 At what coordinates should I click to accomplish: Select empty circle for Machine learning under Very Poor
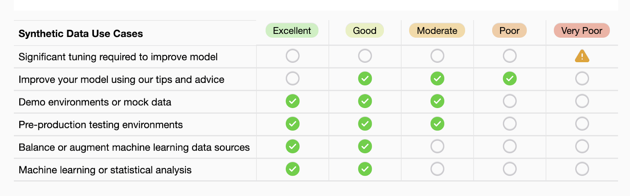pyautogui.click(x=582, y=169)
